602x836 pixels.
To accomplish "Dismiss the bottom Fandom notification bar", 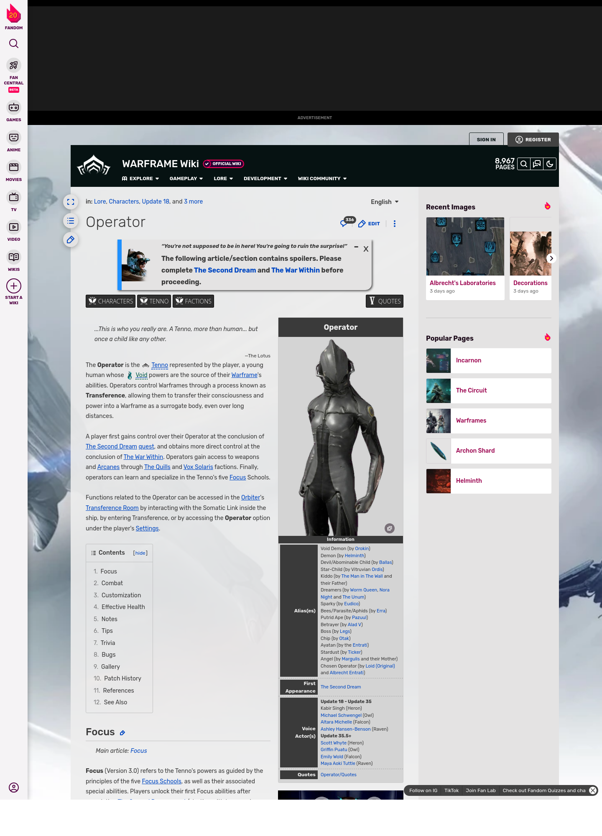I will pos(593,790).
